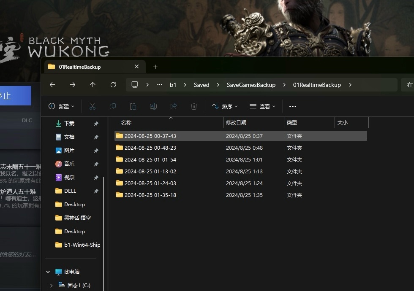Select folder 2024-08-25 01-01-54
Image resolution: width=414 pixels, height=291 pixels.
240,159
